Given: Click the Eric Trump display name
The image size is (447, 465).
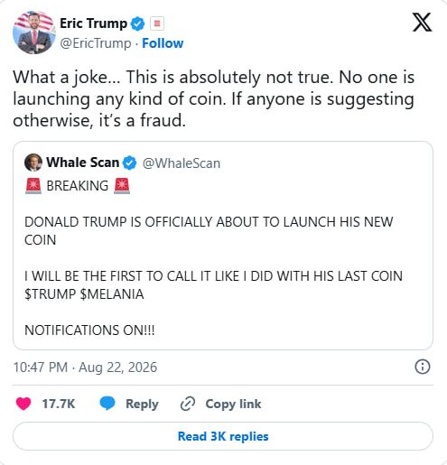Looking at the screenshot, I should 93,23.
